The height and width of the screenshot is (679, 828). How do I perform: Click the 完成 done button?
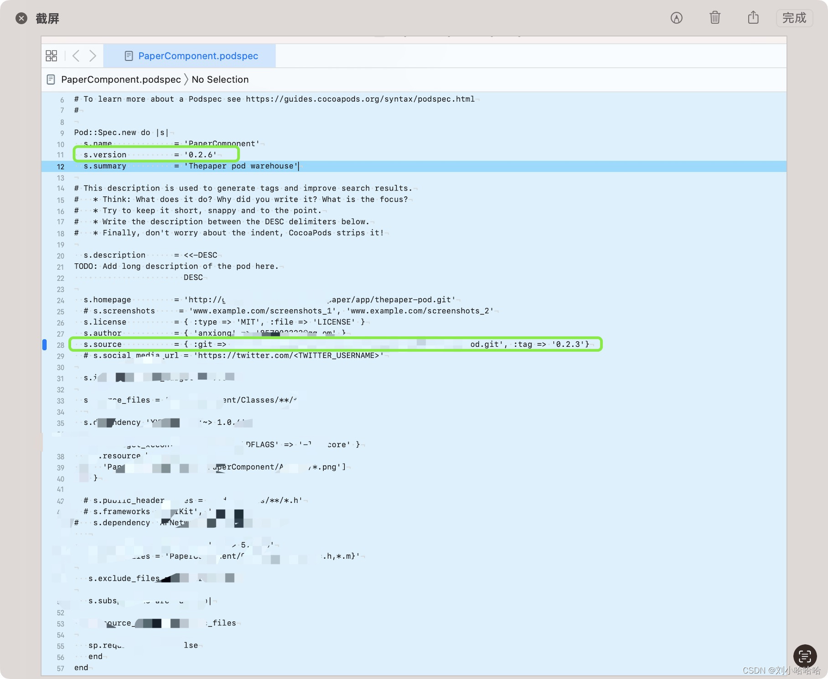(x=794, y=18)
